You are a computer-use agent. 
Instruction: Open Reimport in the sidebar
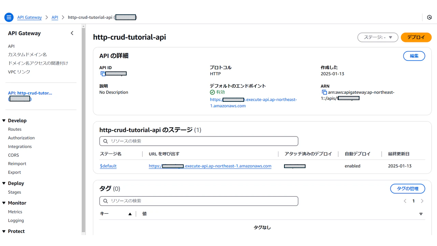click(17, 164)
